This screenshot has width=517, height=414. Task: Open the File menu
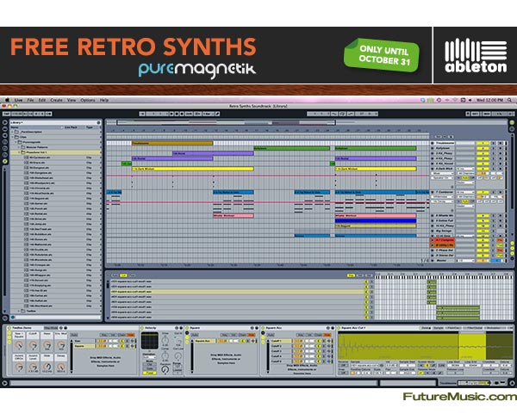(x=30, y=100)
